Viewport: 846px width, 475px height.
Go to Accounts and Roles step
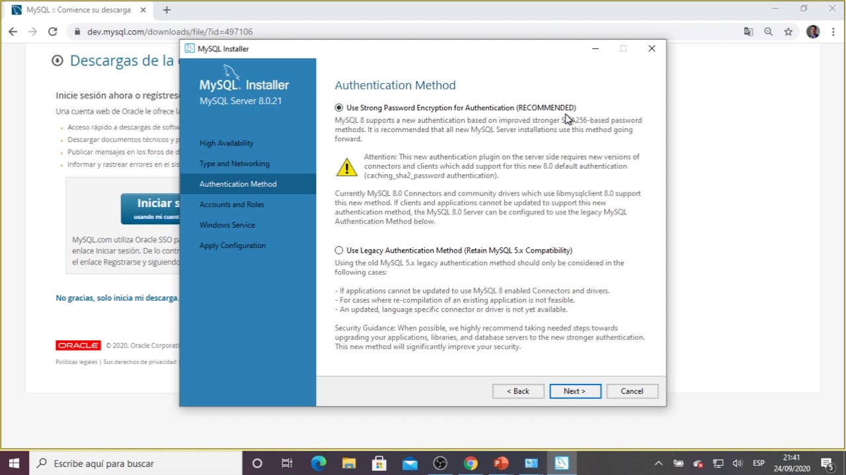pos(232,205)
